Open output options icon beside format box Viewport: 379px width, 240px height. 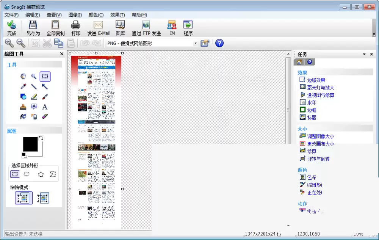[x=205, y=43]
